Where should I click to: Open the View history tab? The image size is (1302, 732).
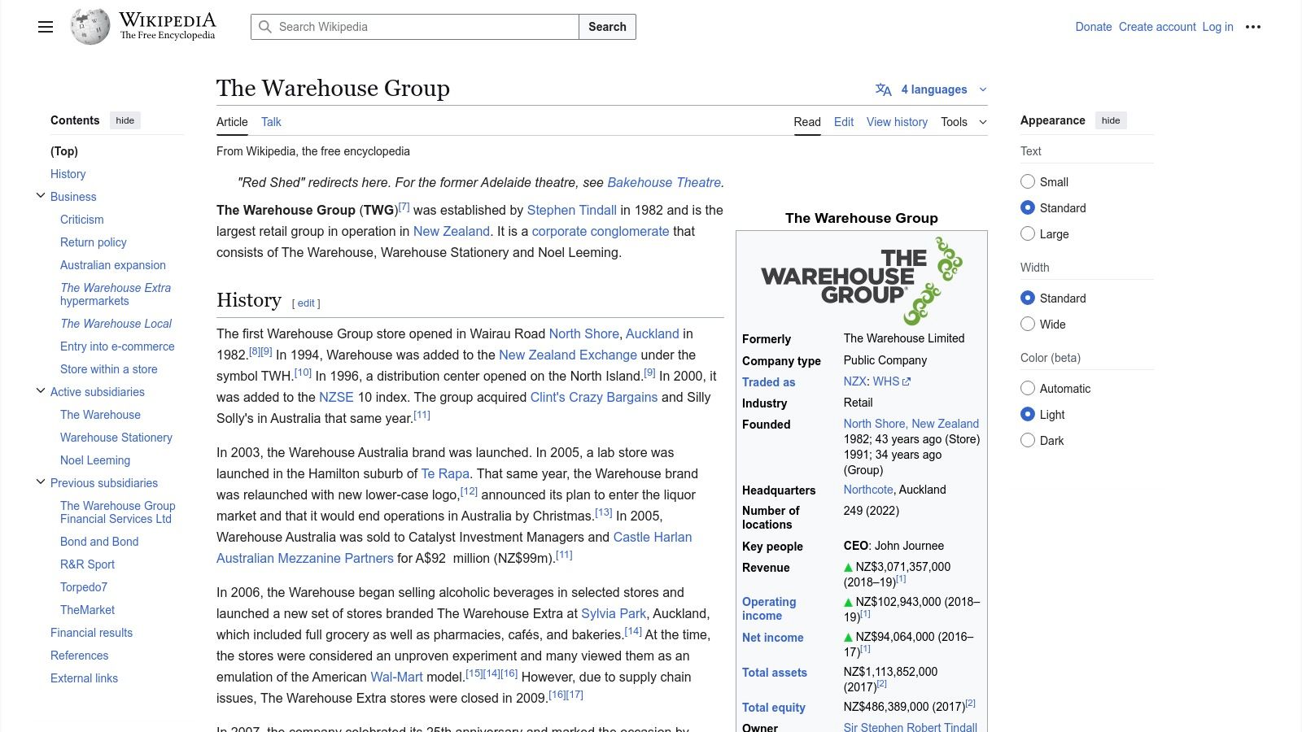(x=897, y=122)
